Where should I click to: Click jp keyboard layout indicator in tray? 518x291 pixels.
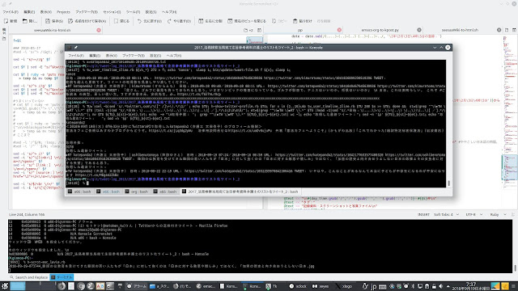coord(374,286)
